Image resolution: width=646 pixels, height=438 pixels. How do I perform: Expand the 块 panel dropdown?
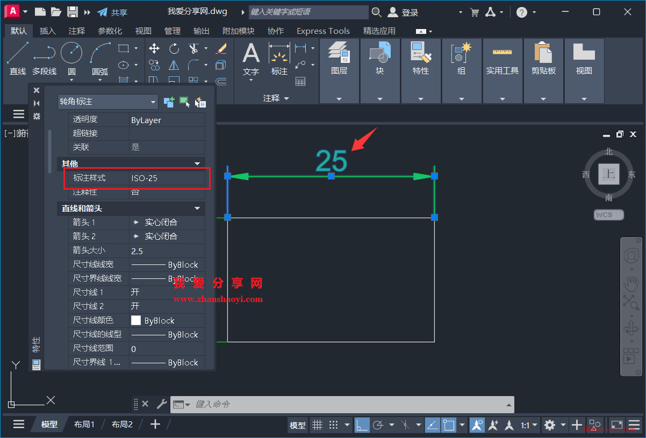click(x=380, y=99)
